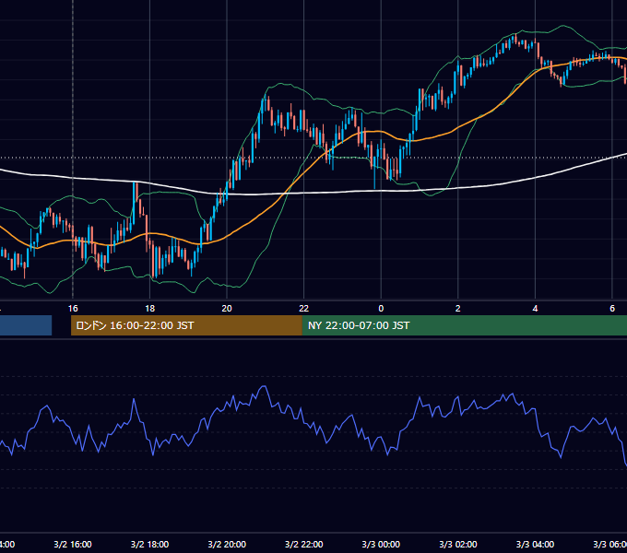Click the '16' time axis label
This screenshot has width=627, height=553.
73,309
